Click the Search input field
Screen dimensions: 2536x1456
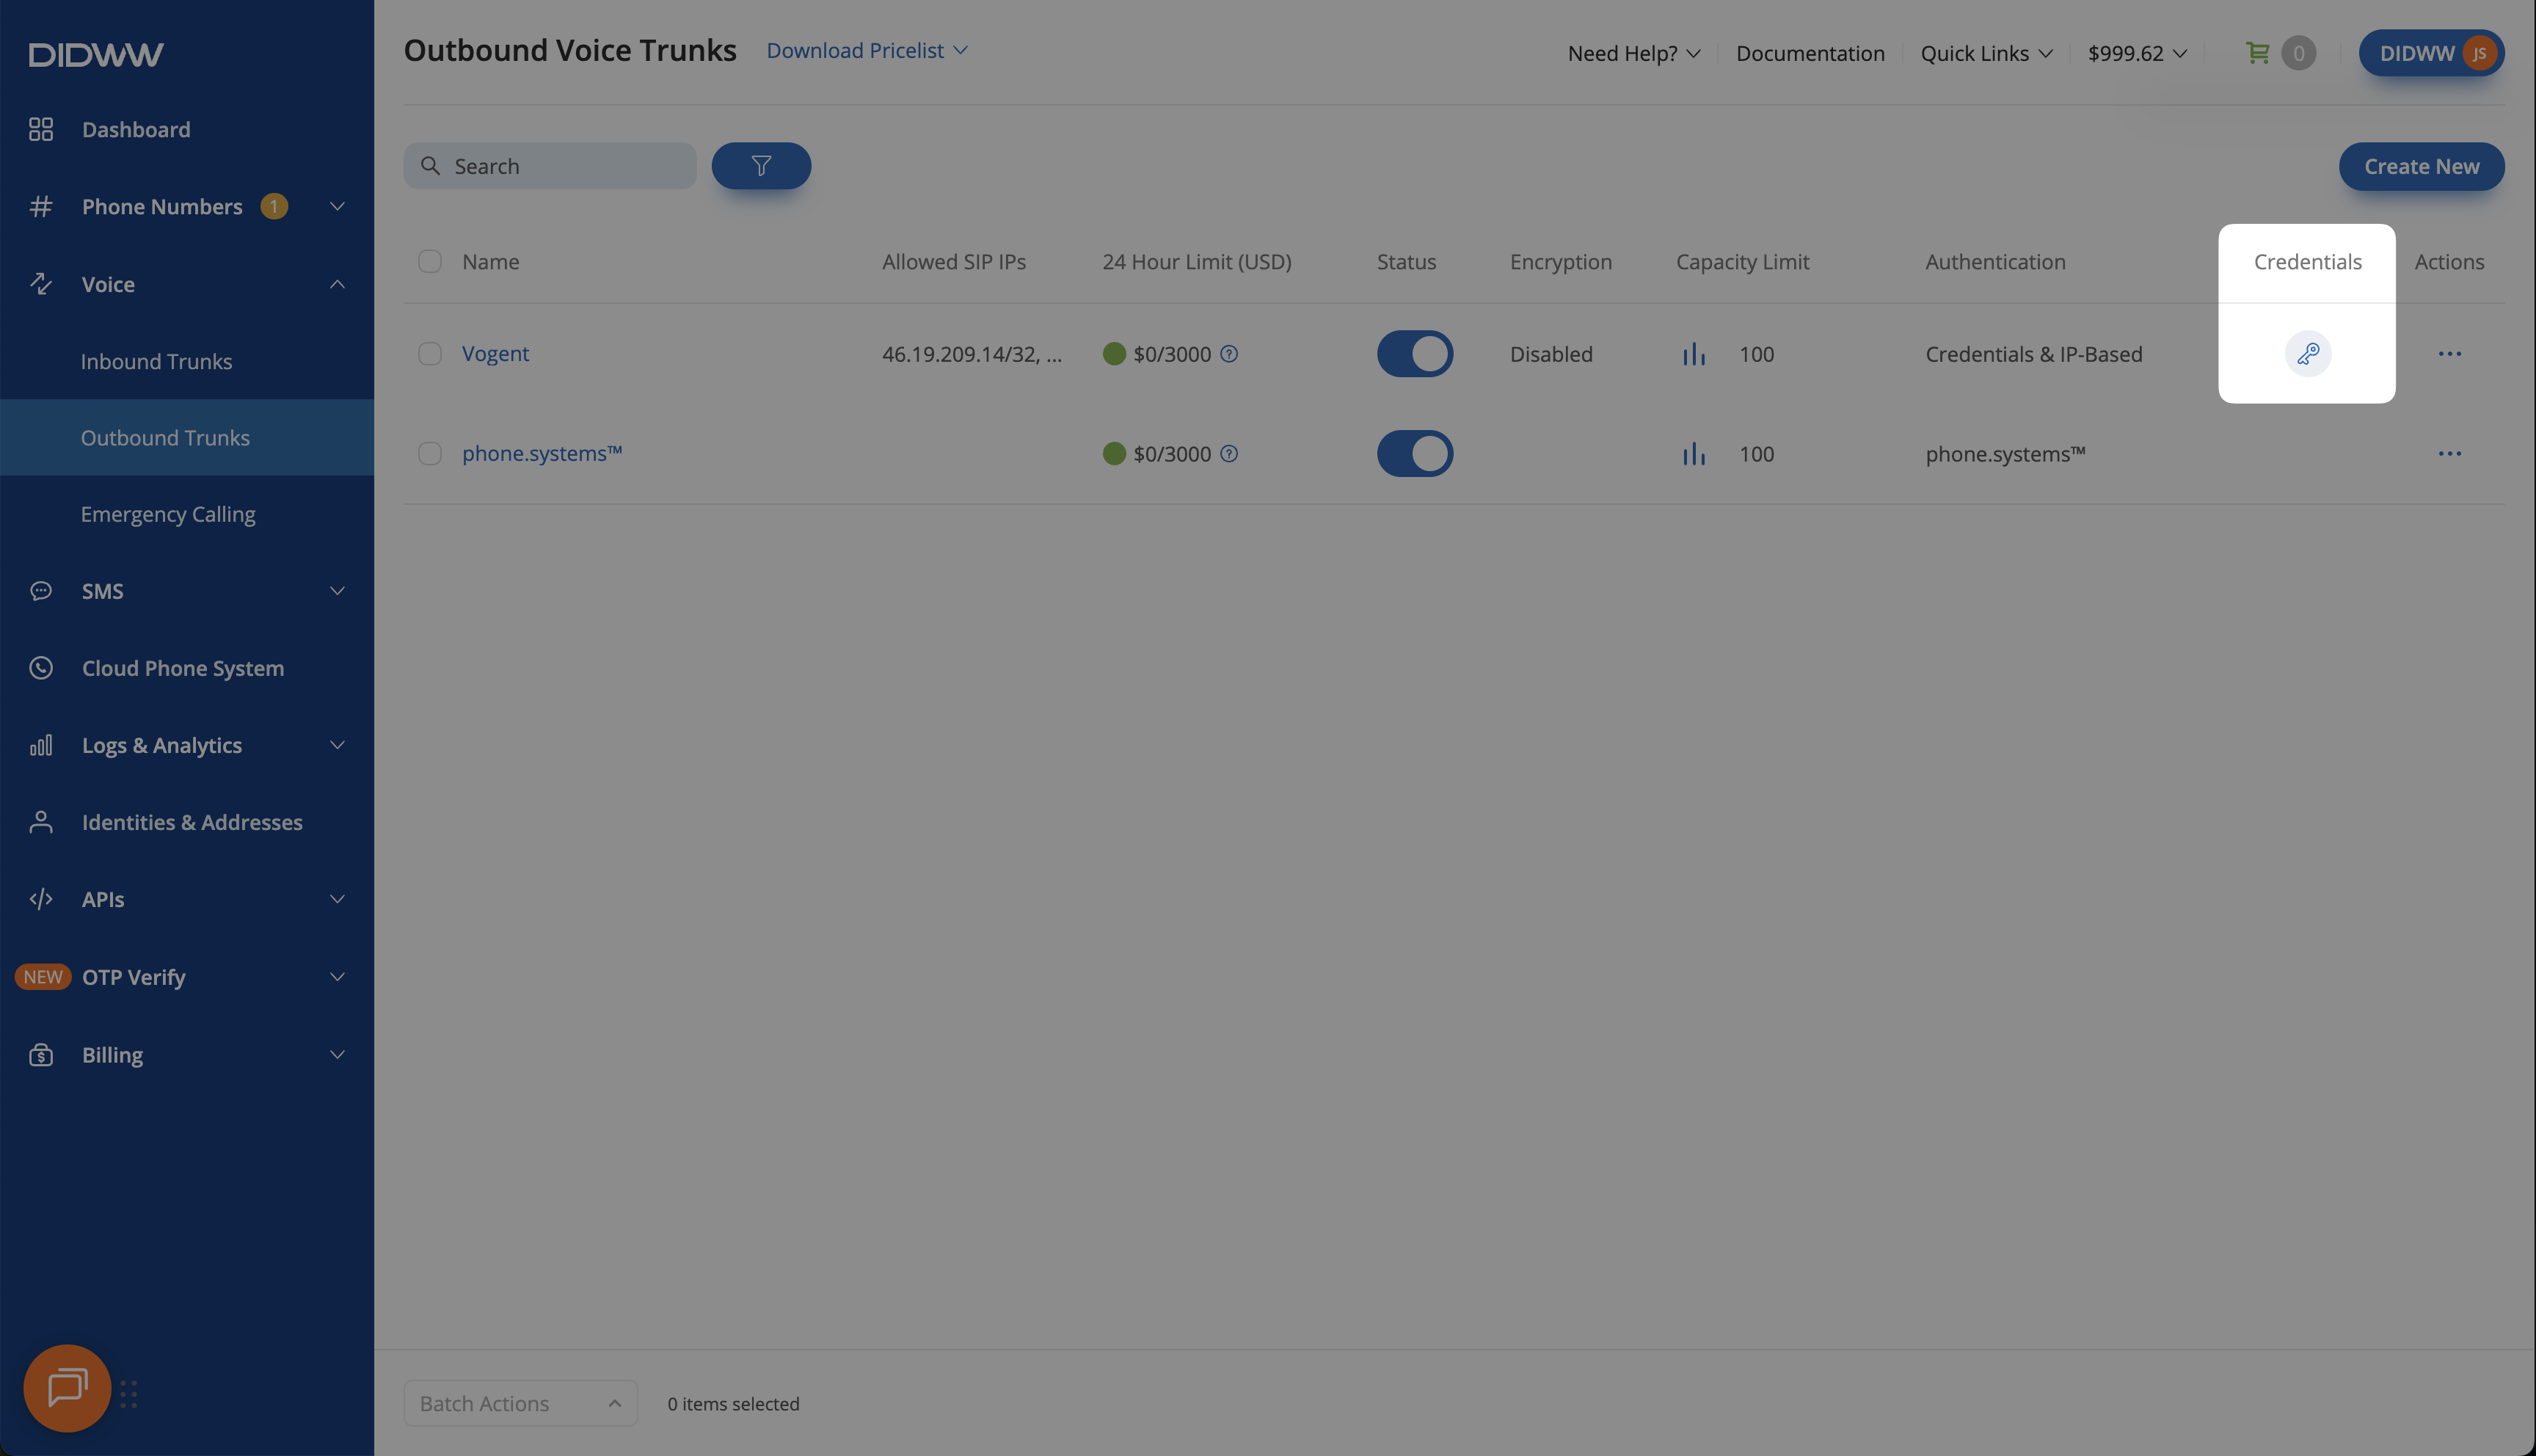pos(550,166)
